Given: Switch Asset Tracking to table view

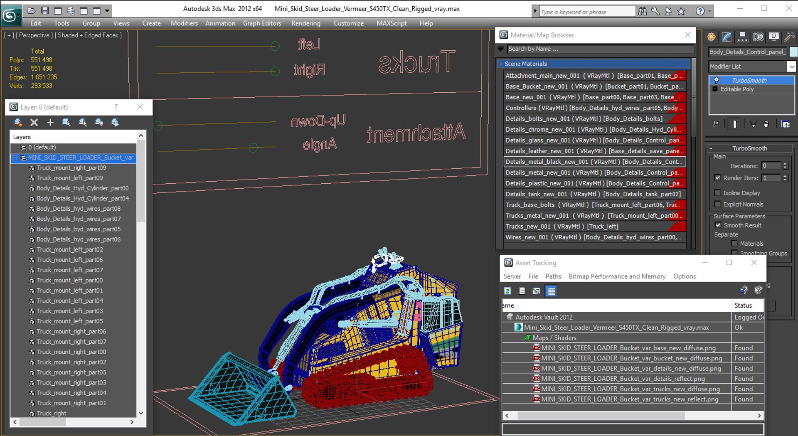Looking at the screenshot, I should click(552, 291).
